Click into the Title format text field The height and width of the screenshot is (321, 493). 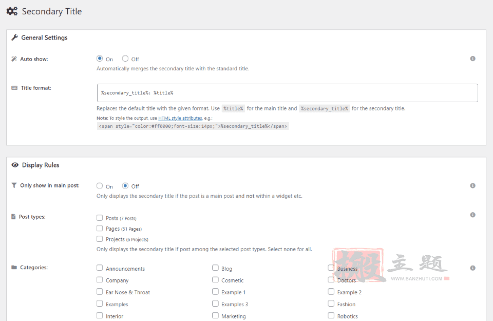[288, 93]
